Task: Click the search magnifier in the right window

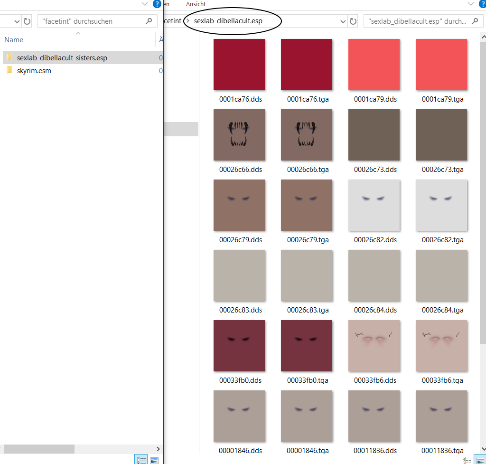Action: 475,21
